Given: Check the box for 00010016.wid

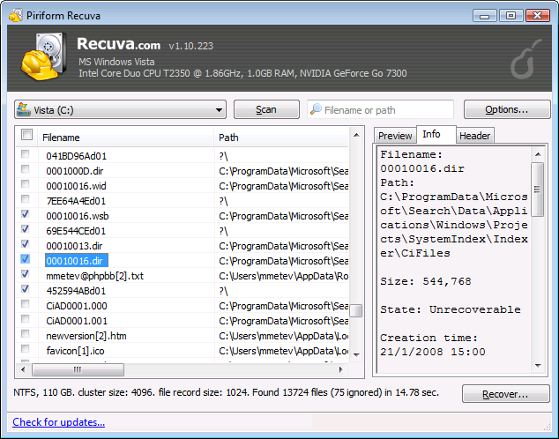Looking at the screenshot, I should click(x=25, y=184).
